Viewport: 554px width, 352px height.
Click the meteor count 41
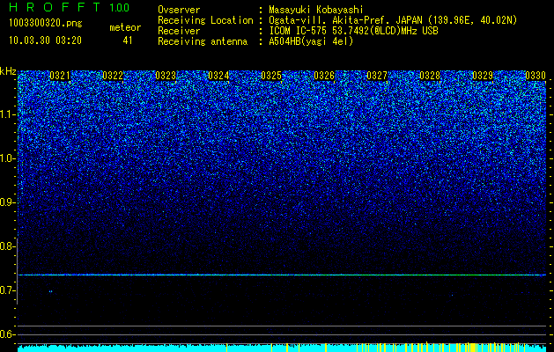[x=128, y=40]
